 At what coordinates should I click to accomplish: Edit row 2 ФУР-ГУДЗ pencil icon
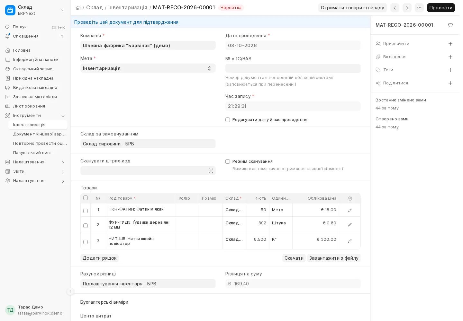(350, 225)
